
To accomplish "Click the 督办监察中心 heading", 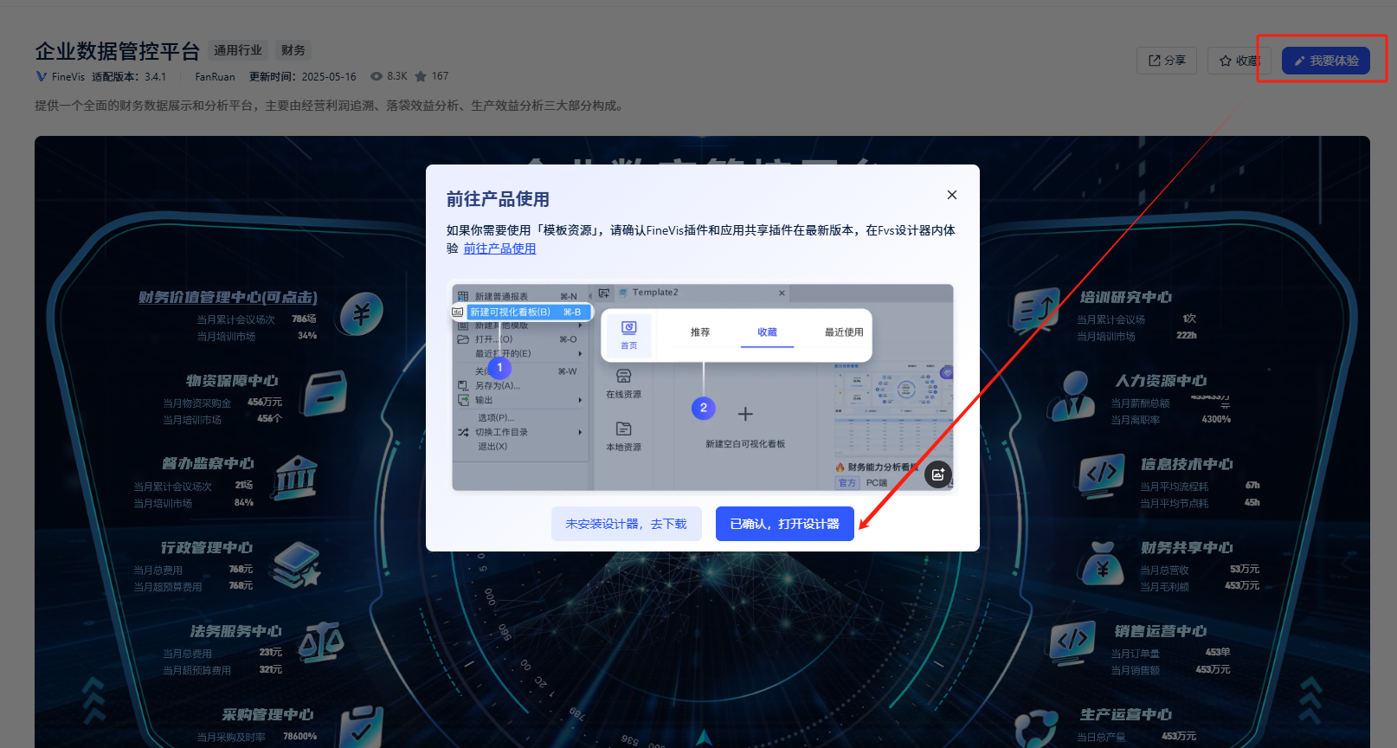I will (208, 464).
